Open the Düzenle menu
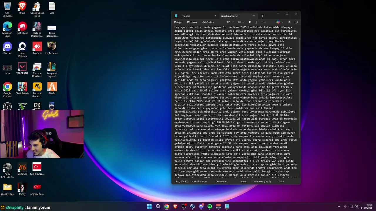 click(192, 22)
